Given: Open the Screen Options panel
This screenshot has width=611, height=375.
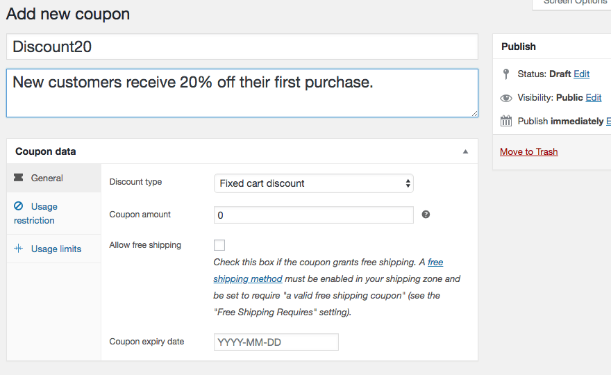Looking at the screenshot, I should 574,3.
